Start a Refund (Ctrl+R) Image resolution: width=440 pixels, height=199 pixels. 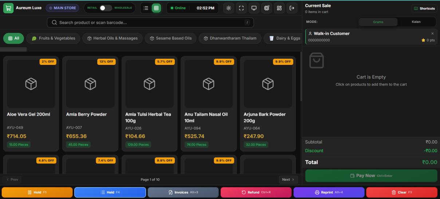click(x=256, y=192)
